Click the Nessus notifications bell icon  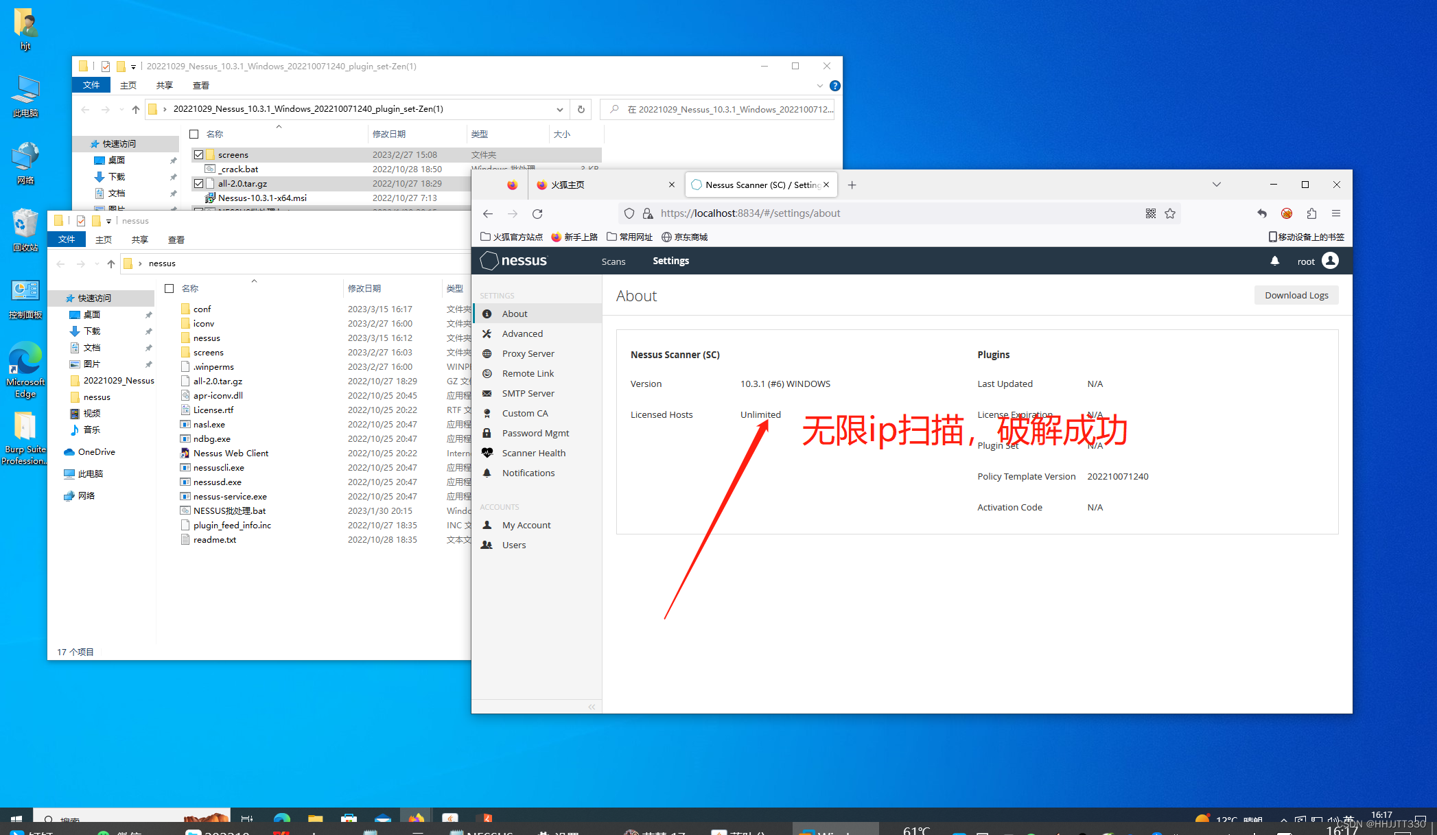pos(1274,261)
